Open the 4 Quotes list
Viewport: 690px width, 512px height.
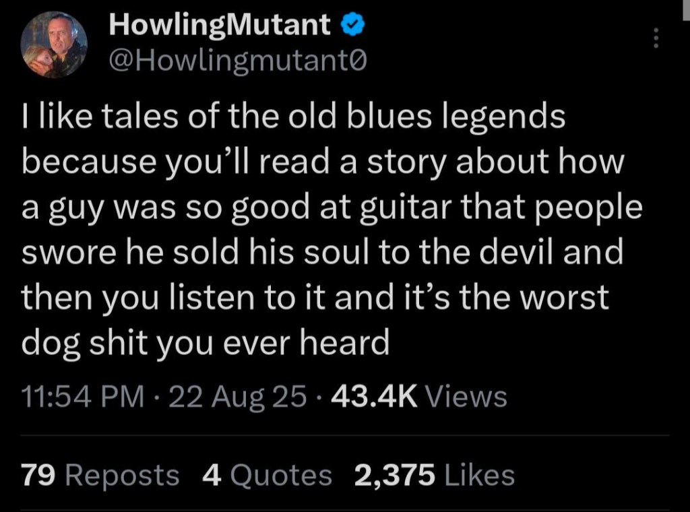[x=267, y=476]
